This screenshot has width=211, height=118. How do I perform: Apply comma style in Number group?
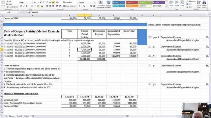(x=87, y=6)
